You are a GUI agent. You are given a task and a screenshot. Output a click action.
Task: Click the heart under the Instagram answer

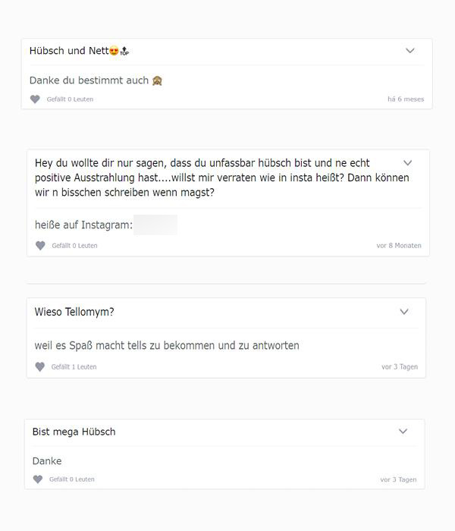pyautogui.click(x=40, y=246)
